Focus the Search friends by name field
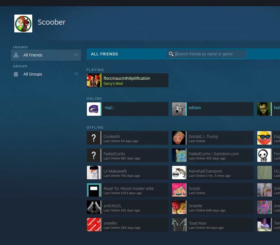 pyautogui.click(x=207, y=54)
